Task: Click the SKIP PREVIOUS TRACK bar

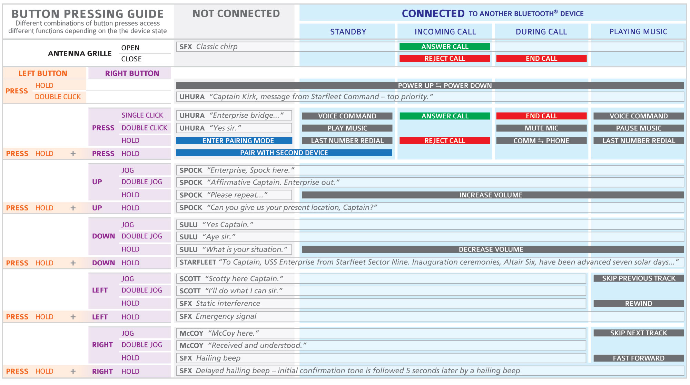Action: pos(639,278)
